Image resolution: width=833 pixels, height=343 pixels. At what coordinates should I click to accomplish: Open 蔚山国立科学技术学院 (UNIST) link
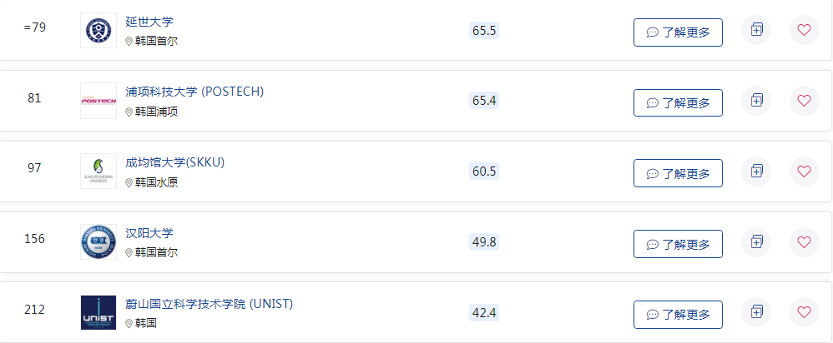(x=210, y=305)
